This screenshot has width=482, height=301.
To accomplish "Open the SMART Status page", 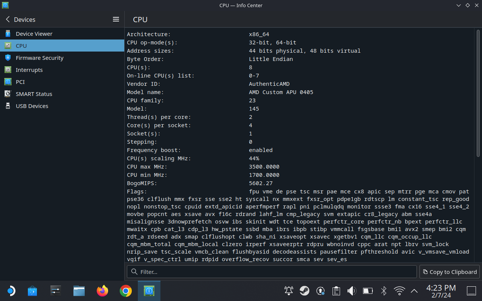I will pos(34,94).
